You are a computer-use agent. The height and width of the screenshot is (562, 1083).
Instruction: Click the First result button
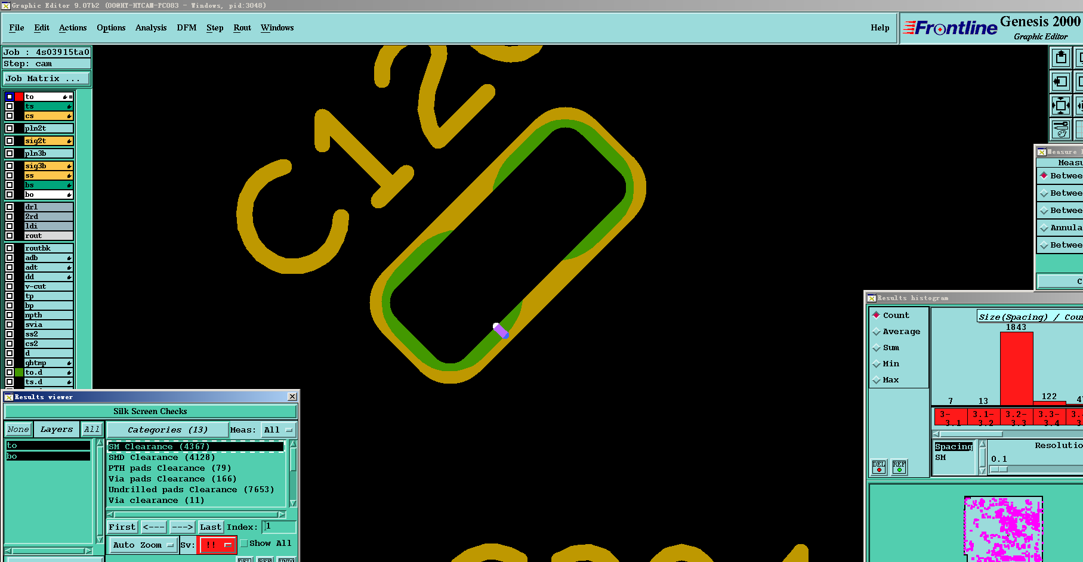coord(122,527)
